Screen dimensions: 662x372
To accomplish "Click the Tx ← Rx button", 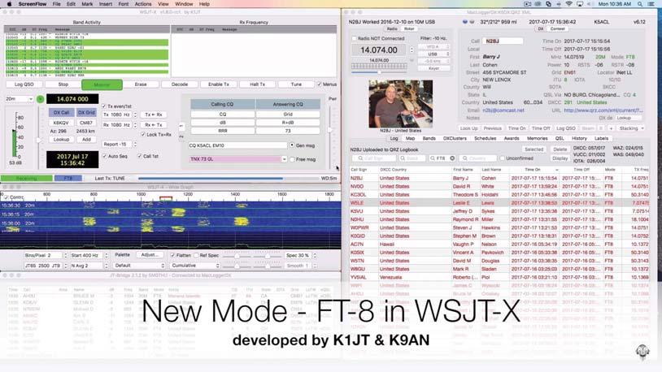I will click(154, 115).
